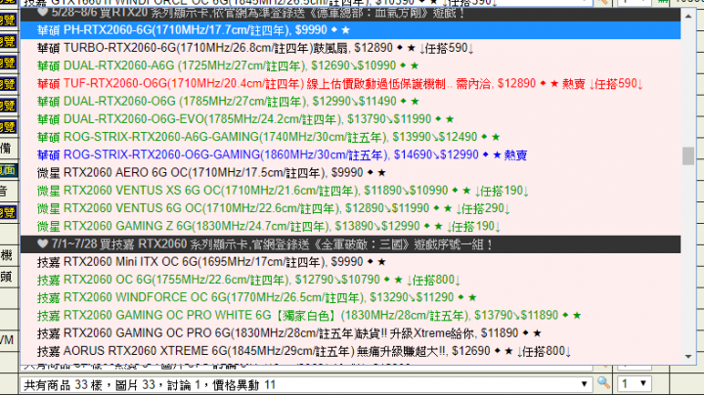Select DUAL-RTX2060-O6G-EVO $11990 option

pyautogui.click(x=350, y=119)
